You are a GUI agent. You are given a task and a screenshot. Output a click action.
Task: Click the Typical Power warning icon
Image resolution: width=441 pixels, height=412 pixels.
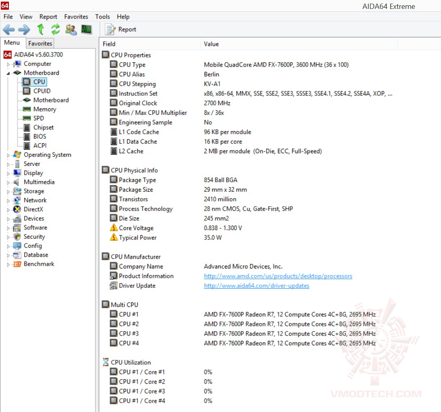(114, 237)
